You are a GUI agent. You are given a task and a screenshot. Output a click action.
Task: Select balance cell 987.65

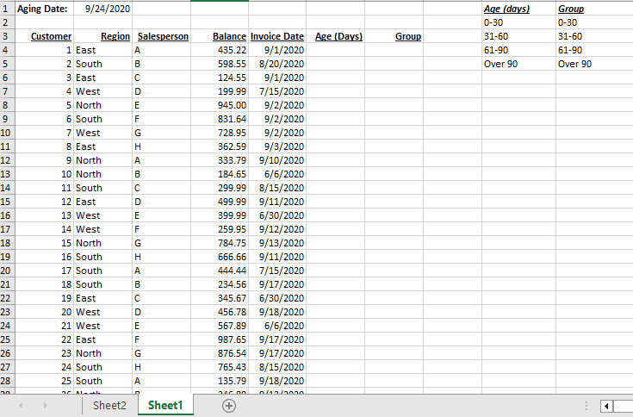tap(220, 339)
